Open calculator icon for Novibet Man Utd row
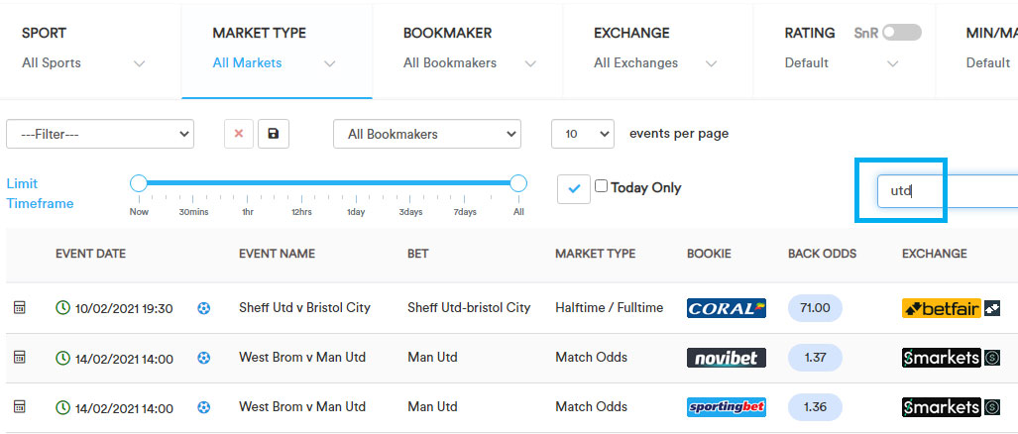Viewport: 1018px width, 434px height. click(x=20, y=357)
